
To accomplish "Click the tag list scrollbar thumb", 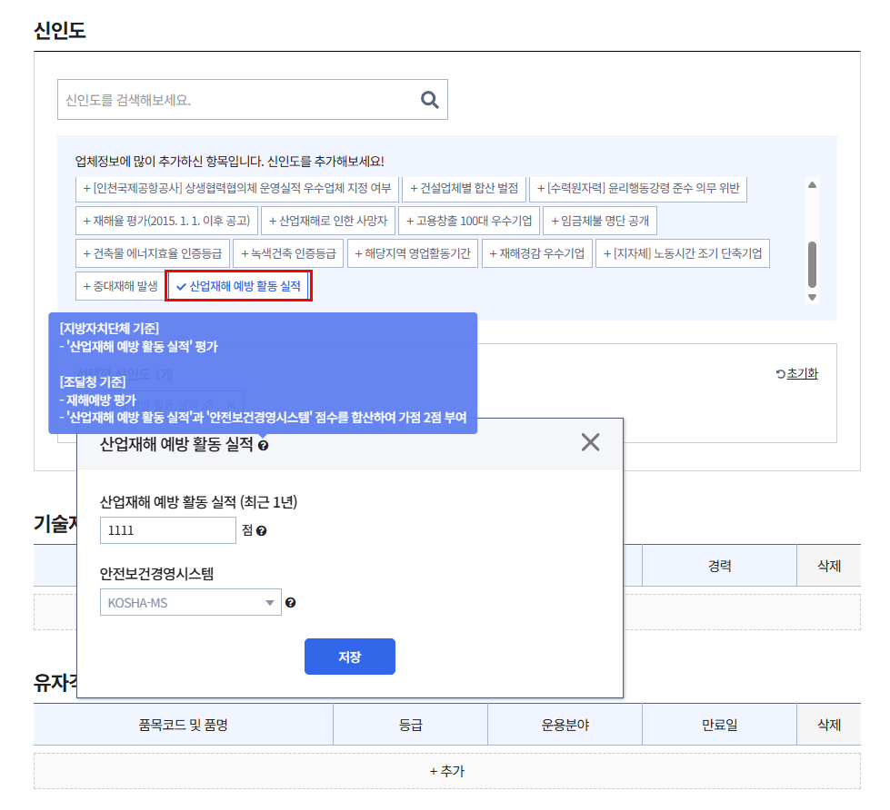I will (812, 265).
